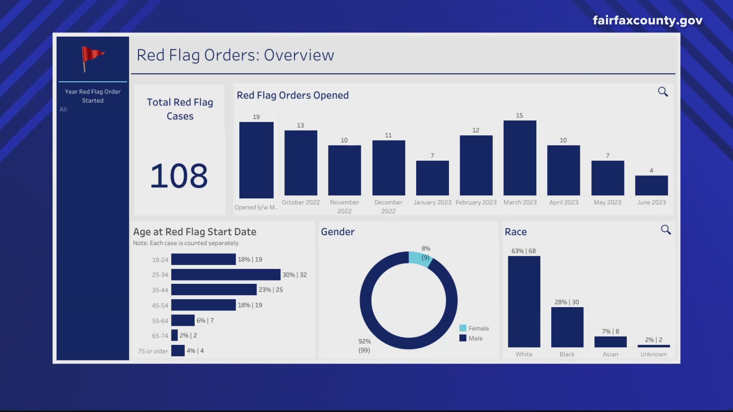Select the February 2023 bar

click(476, 166)
